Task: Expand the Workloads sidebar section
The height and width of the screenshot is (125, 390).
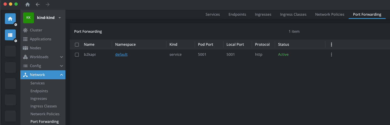Action: 61,57
